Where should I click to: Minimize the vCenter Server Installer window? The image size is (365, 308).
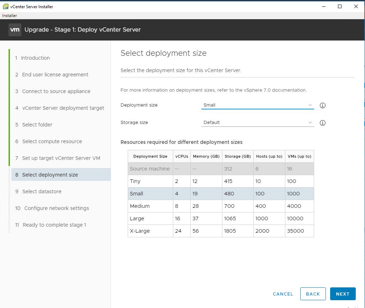tap(324, 6)
